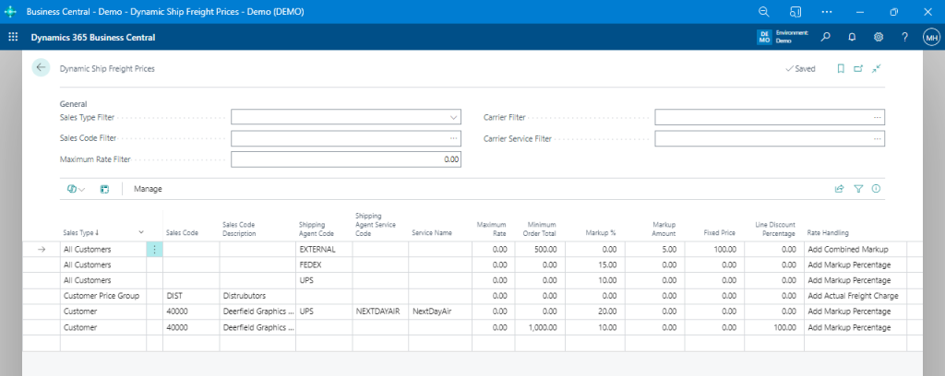Click the zoom out icon in title bar
The height and width of the screenshot is (376, 945).
(x=764, y=12)
